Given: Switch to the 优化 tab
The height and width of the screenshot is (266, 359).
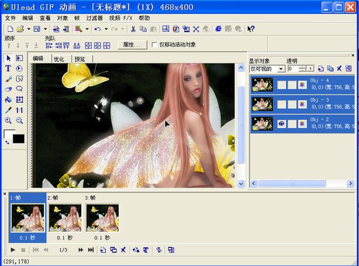Looking at the screenshot, I should pyautogui.click(x=59, y=59).
